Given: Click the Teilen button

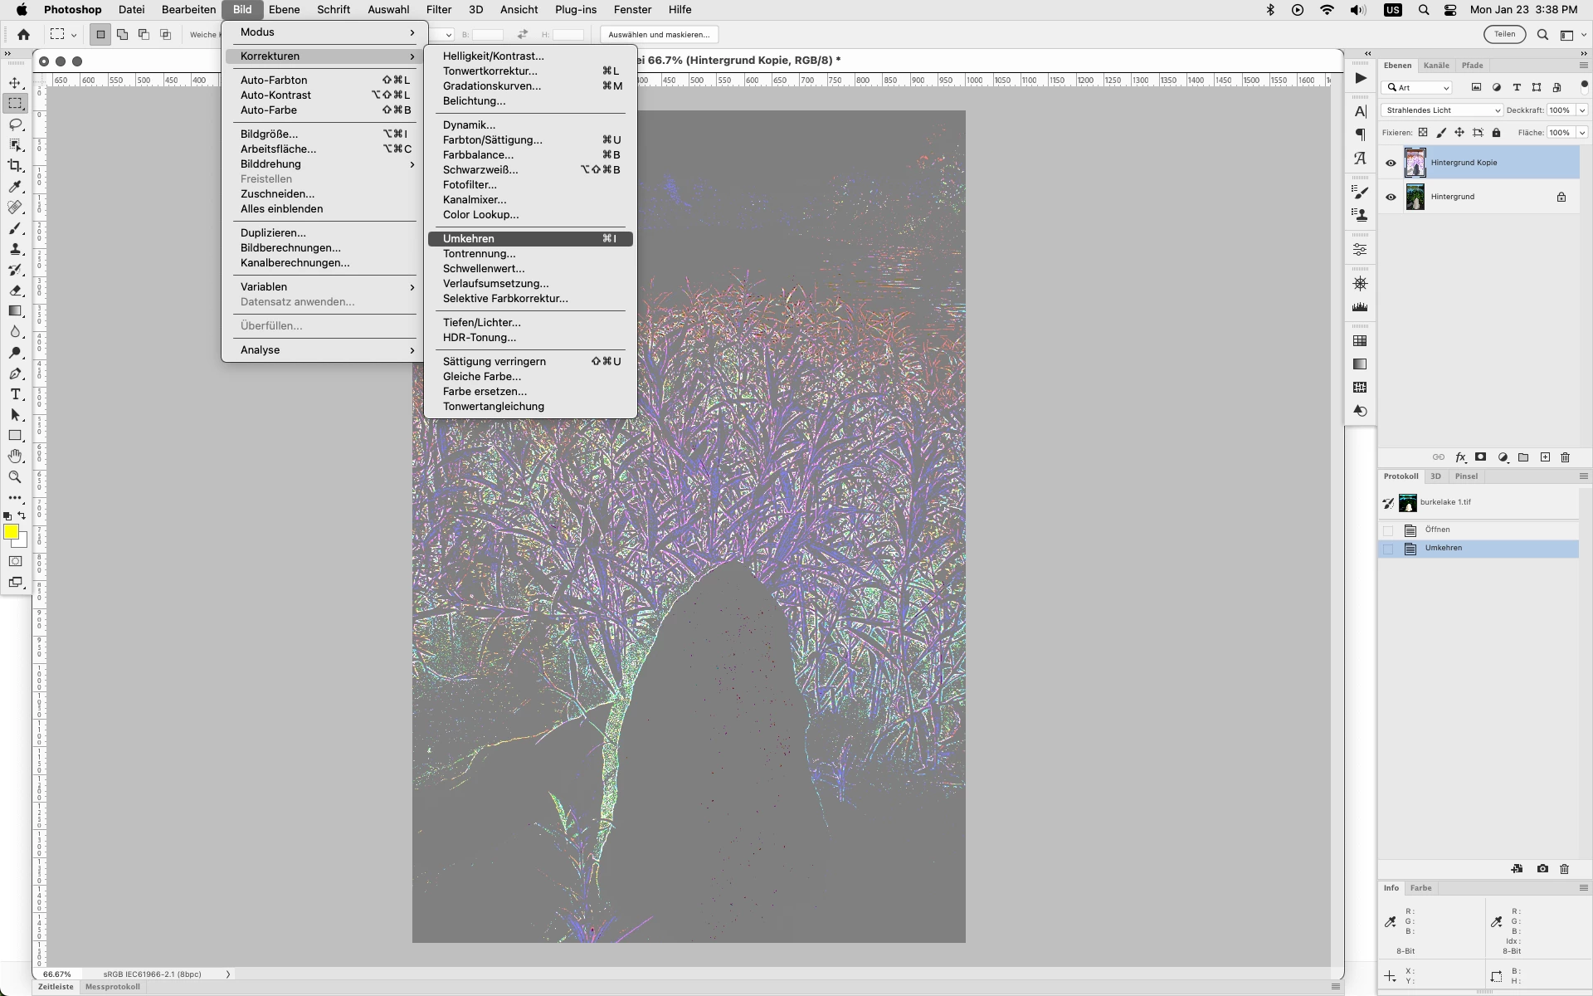Looking at the screenshot, I should [x=1504, y=34].
